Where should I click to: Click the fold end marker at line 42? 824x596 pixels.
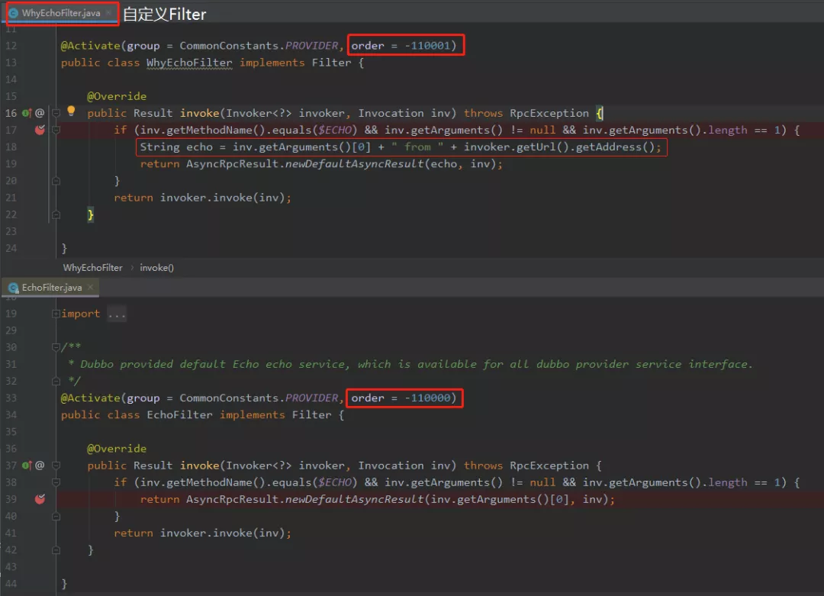point(56,549)
